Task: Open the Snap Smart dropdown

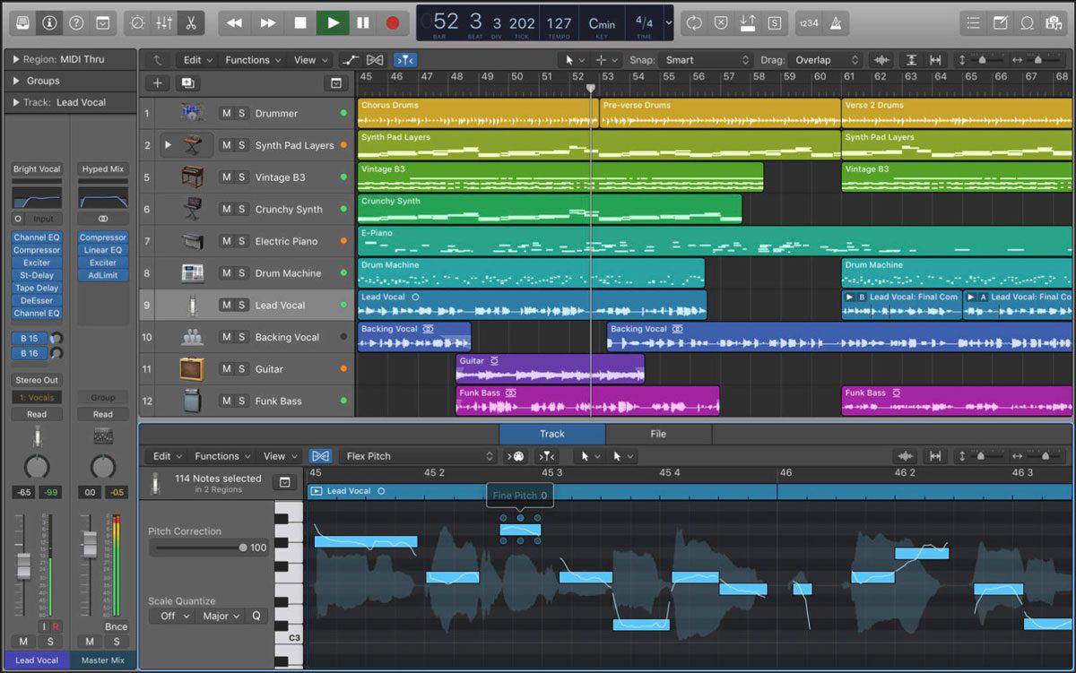Action: click(708, 60)
